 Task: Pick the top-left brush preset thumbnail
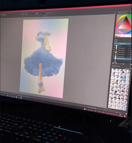[x=113, y=70]
